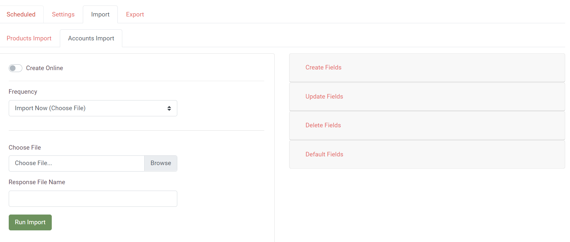Switch to the Settings tab

(x=63, y=15)
